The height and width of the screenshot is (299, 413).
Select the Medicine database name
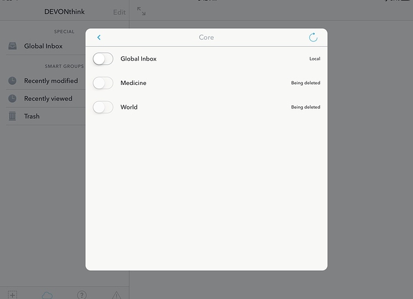[x=133, y=83]
